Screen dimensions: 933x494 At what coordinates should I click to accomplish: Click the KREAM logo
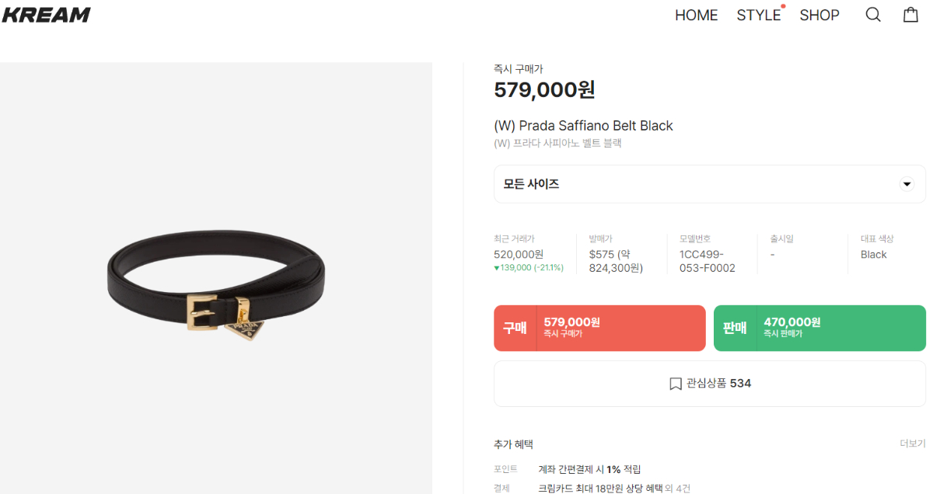(x=46, y=15)
